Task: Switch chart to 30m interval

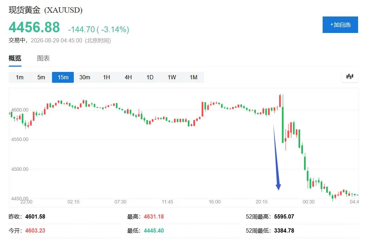Action: 85,77
